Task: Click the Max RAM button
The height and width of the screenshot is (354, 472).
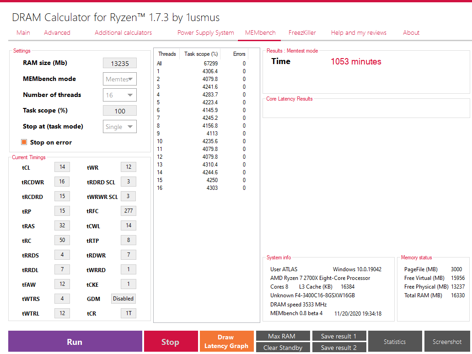Action: click(x=283, y=336)
